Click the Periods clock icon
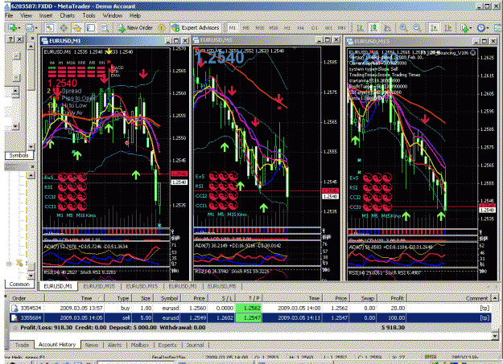 pos(480,28)
